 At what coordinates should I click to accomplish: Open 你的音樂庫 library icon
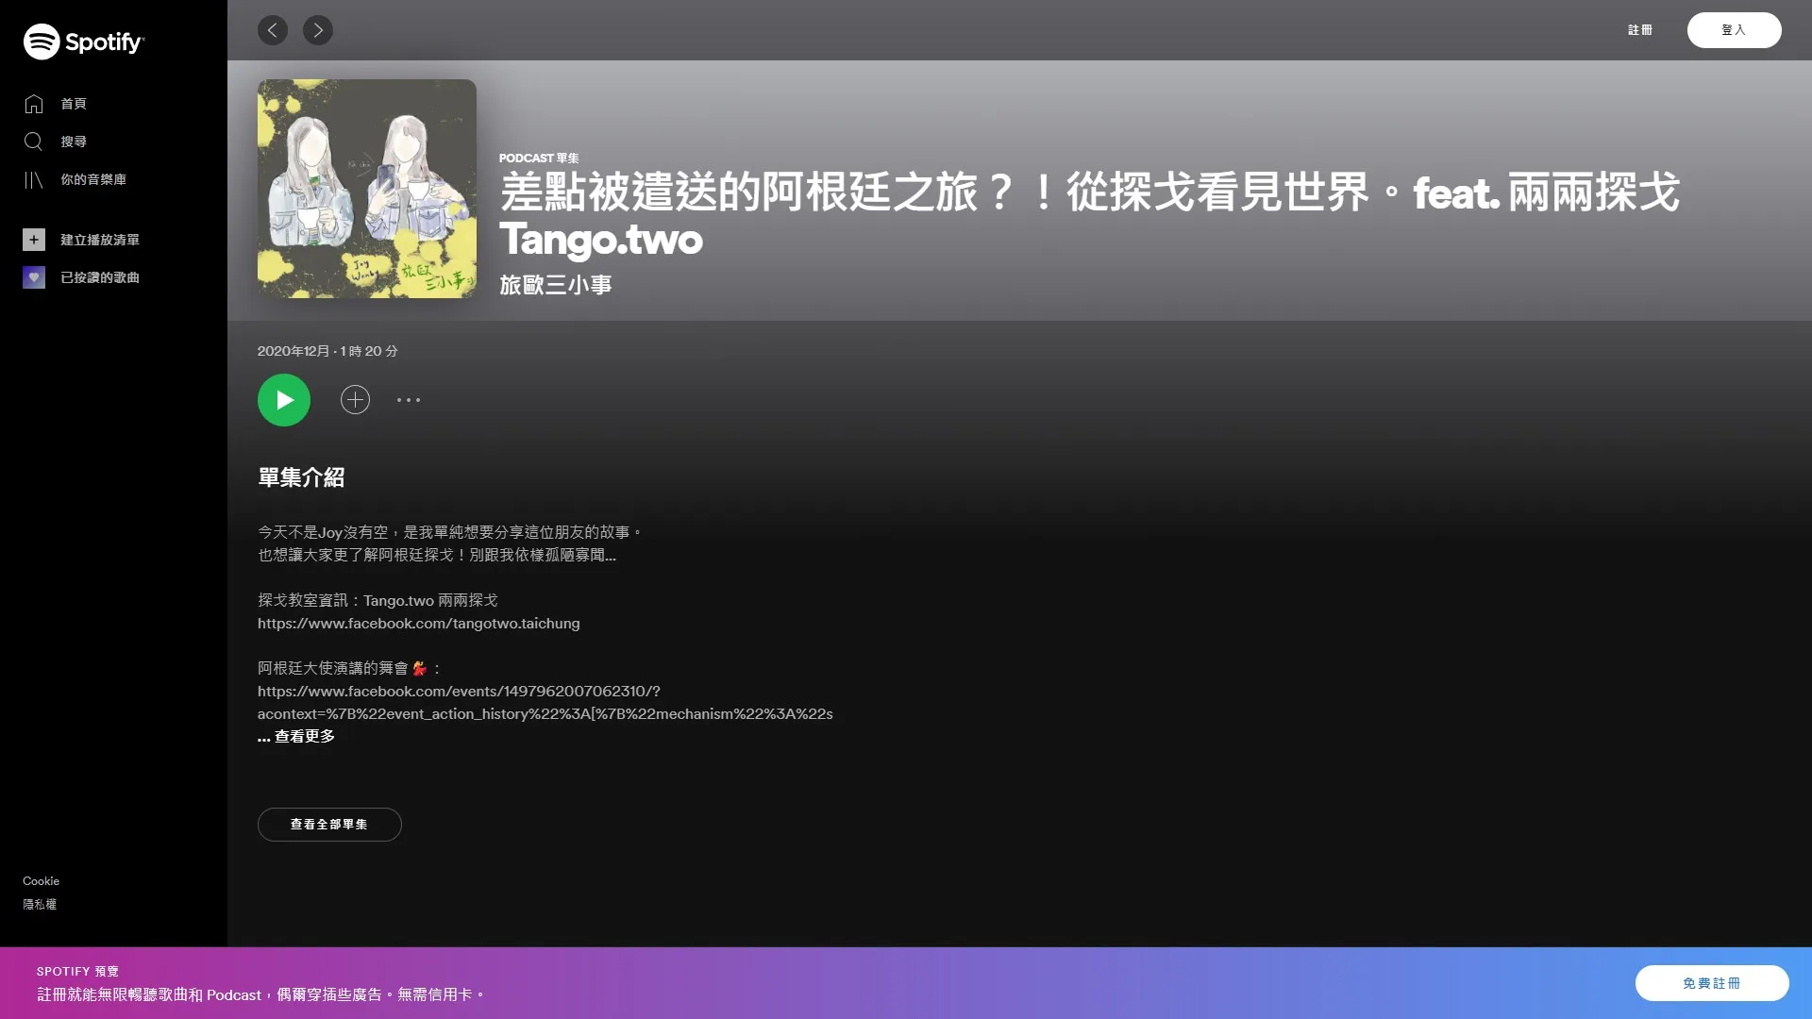(34, 179)
